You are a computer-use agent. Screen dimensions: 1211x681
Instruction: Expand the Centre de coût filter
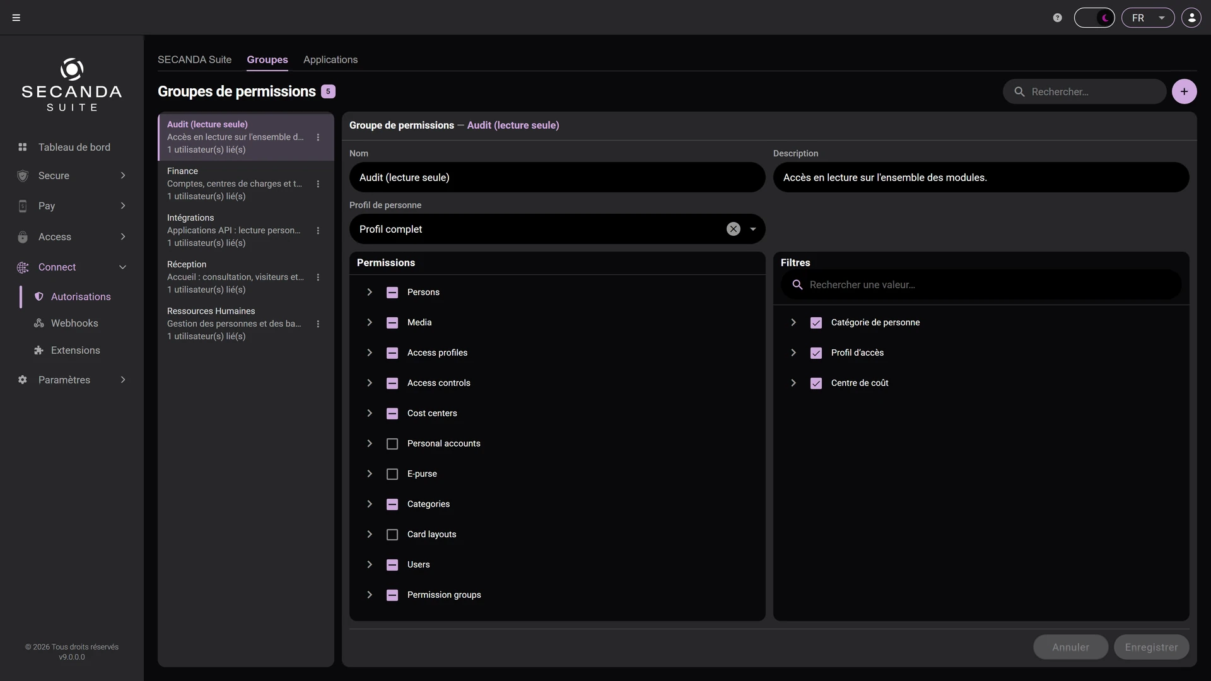click(x=793, y=383)
